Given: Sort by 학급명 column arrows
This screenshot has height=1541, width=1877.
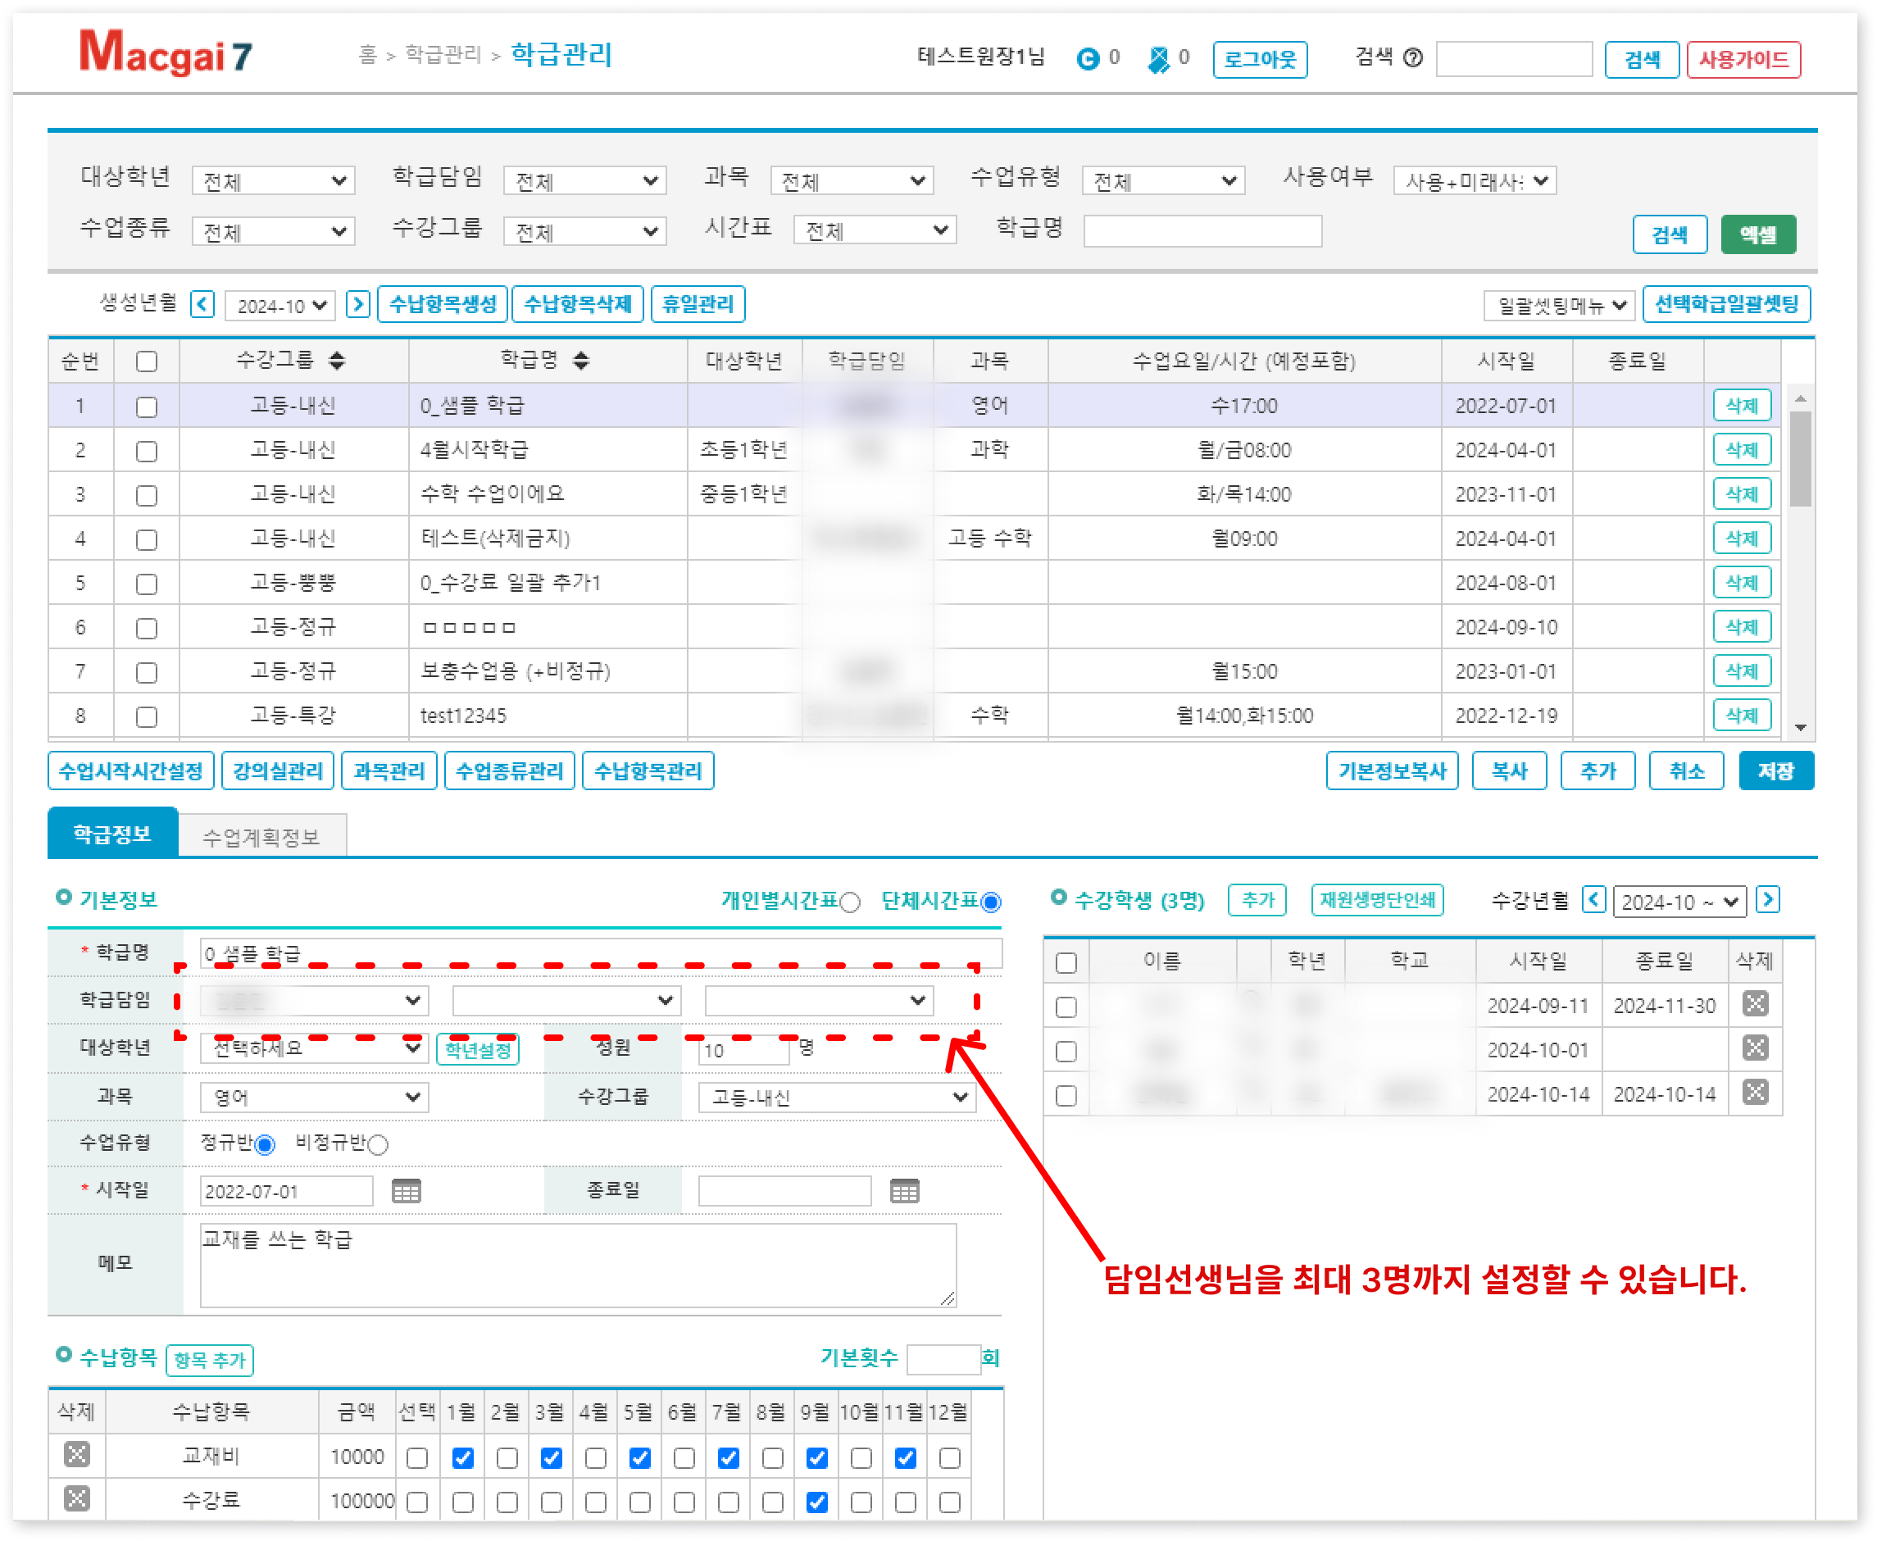Looking at the screenshot, I should coord(581,361).
